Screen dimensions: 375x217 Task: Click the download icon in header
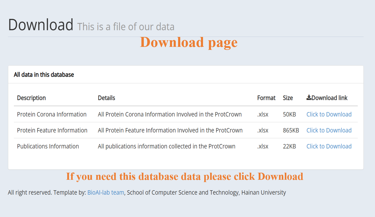point(309,97)
